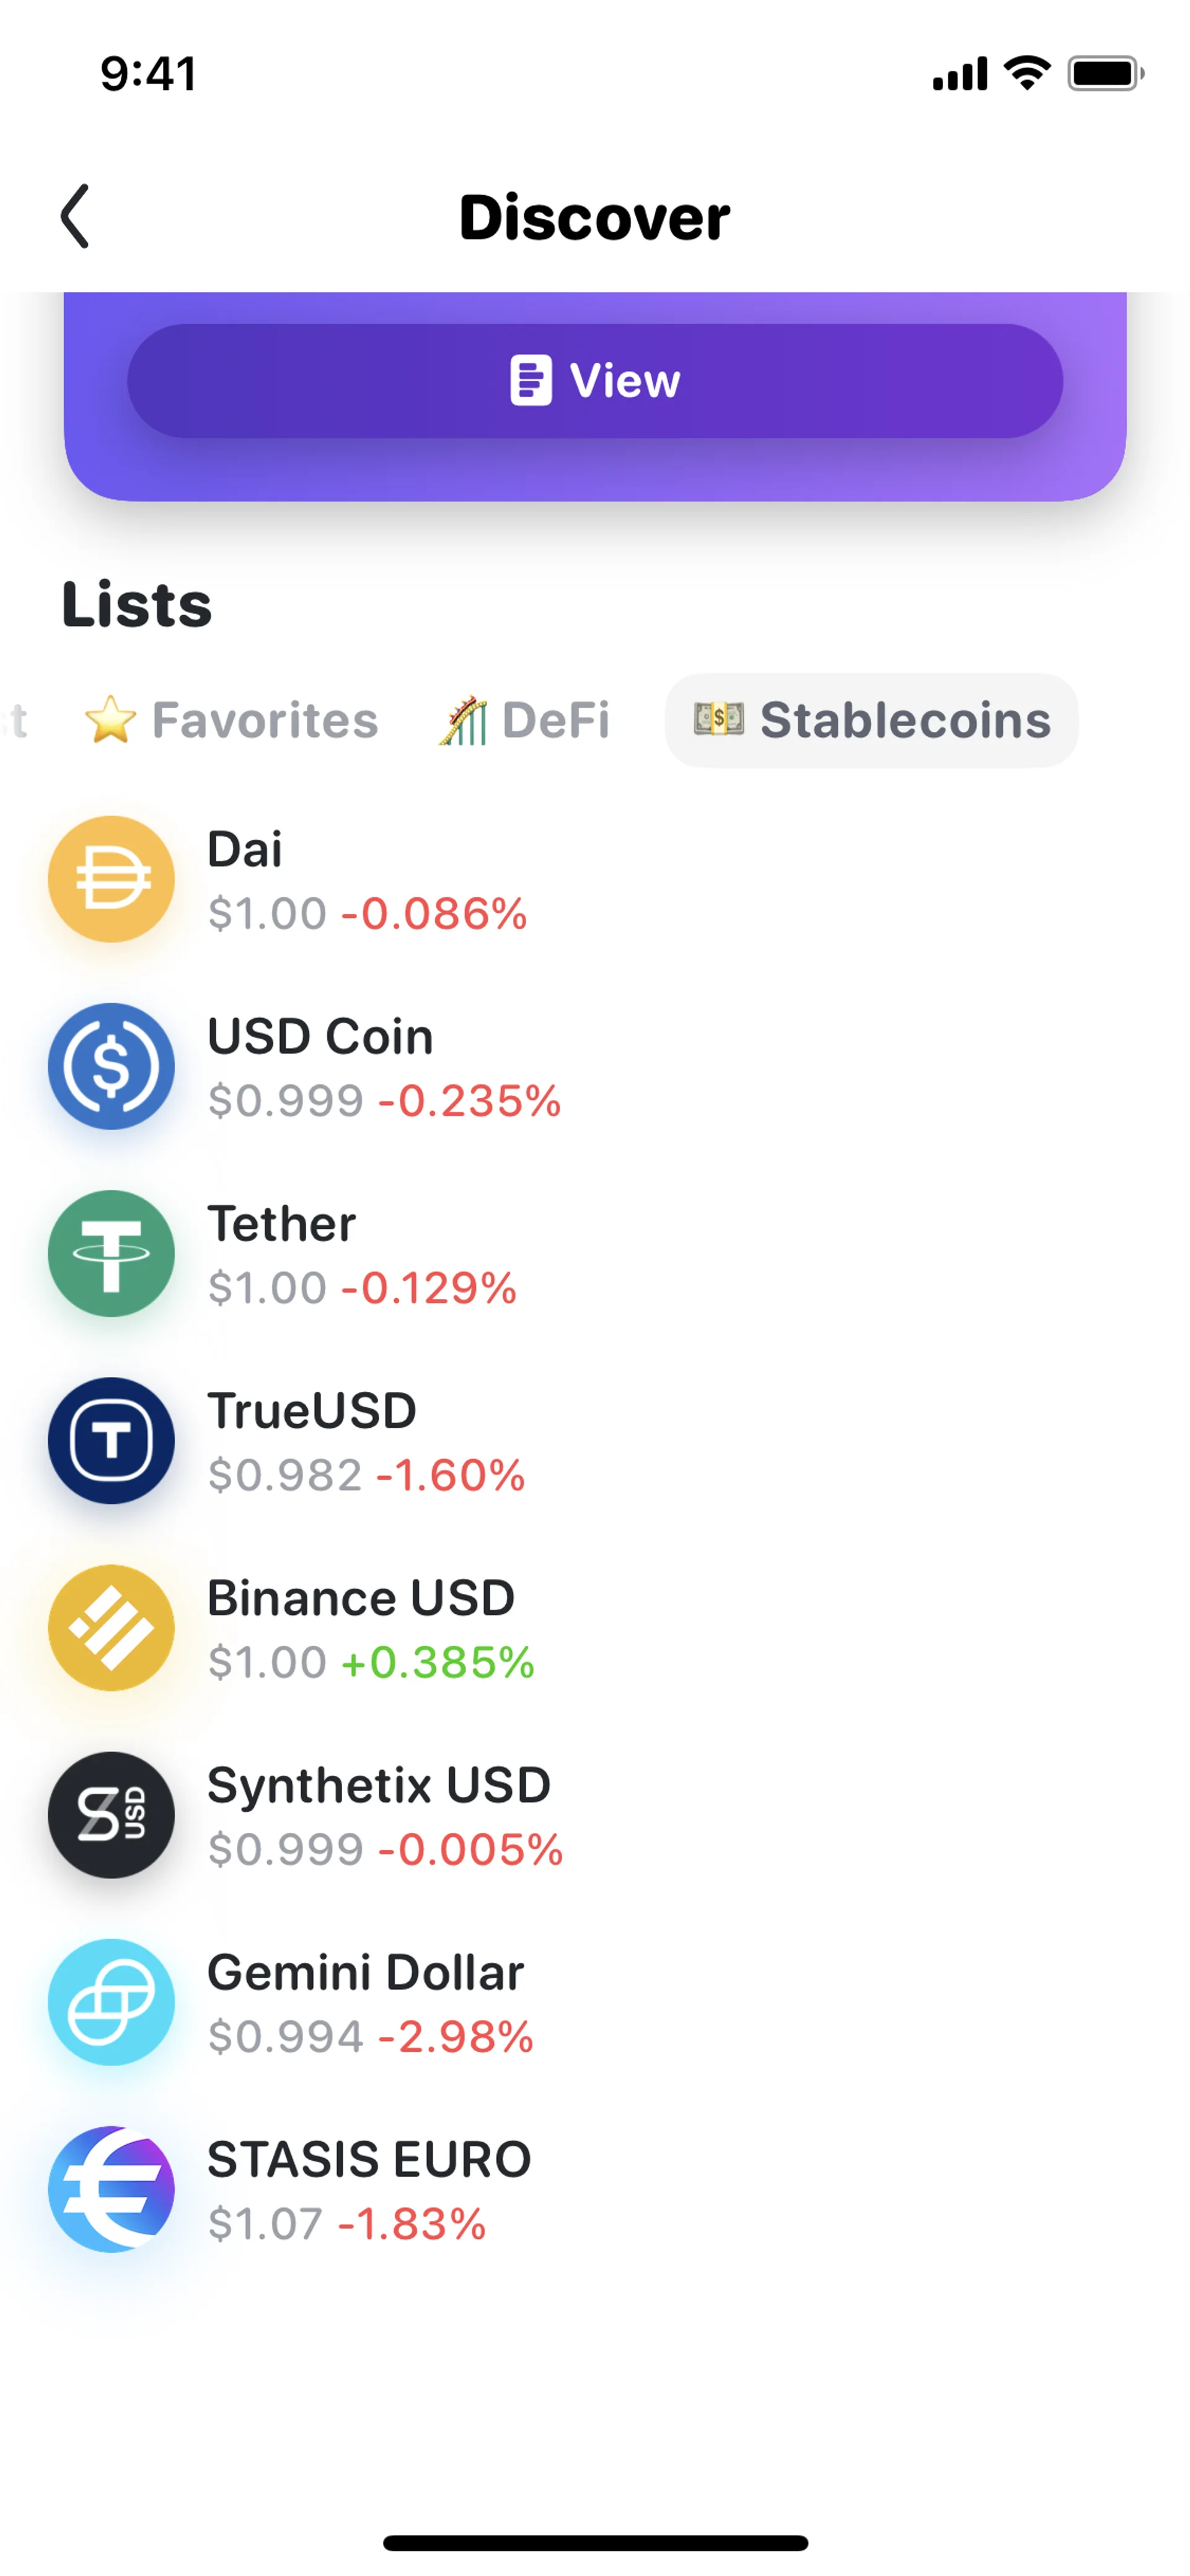Viewport: 1190px width, 2576px height.
Task: Tap the Binance USD logo icon
Action: pyautogui.click(x=111, y=1627)
